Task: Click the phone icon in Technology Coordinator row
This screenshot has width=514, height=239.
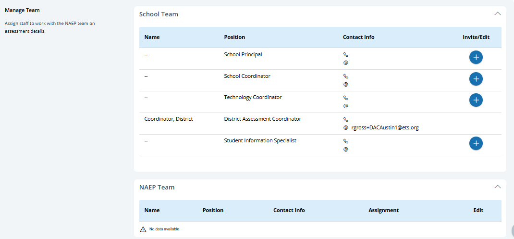Action: pyautogui.click(x=345, y=98)
